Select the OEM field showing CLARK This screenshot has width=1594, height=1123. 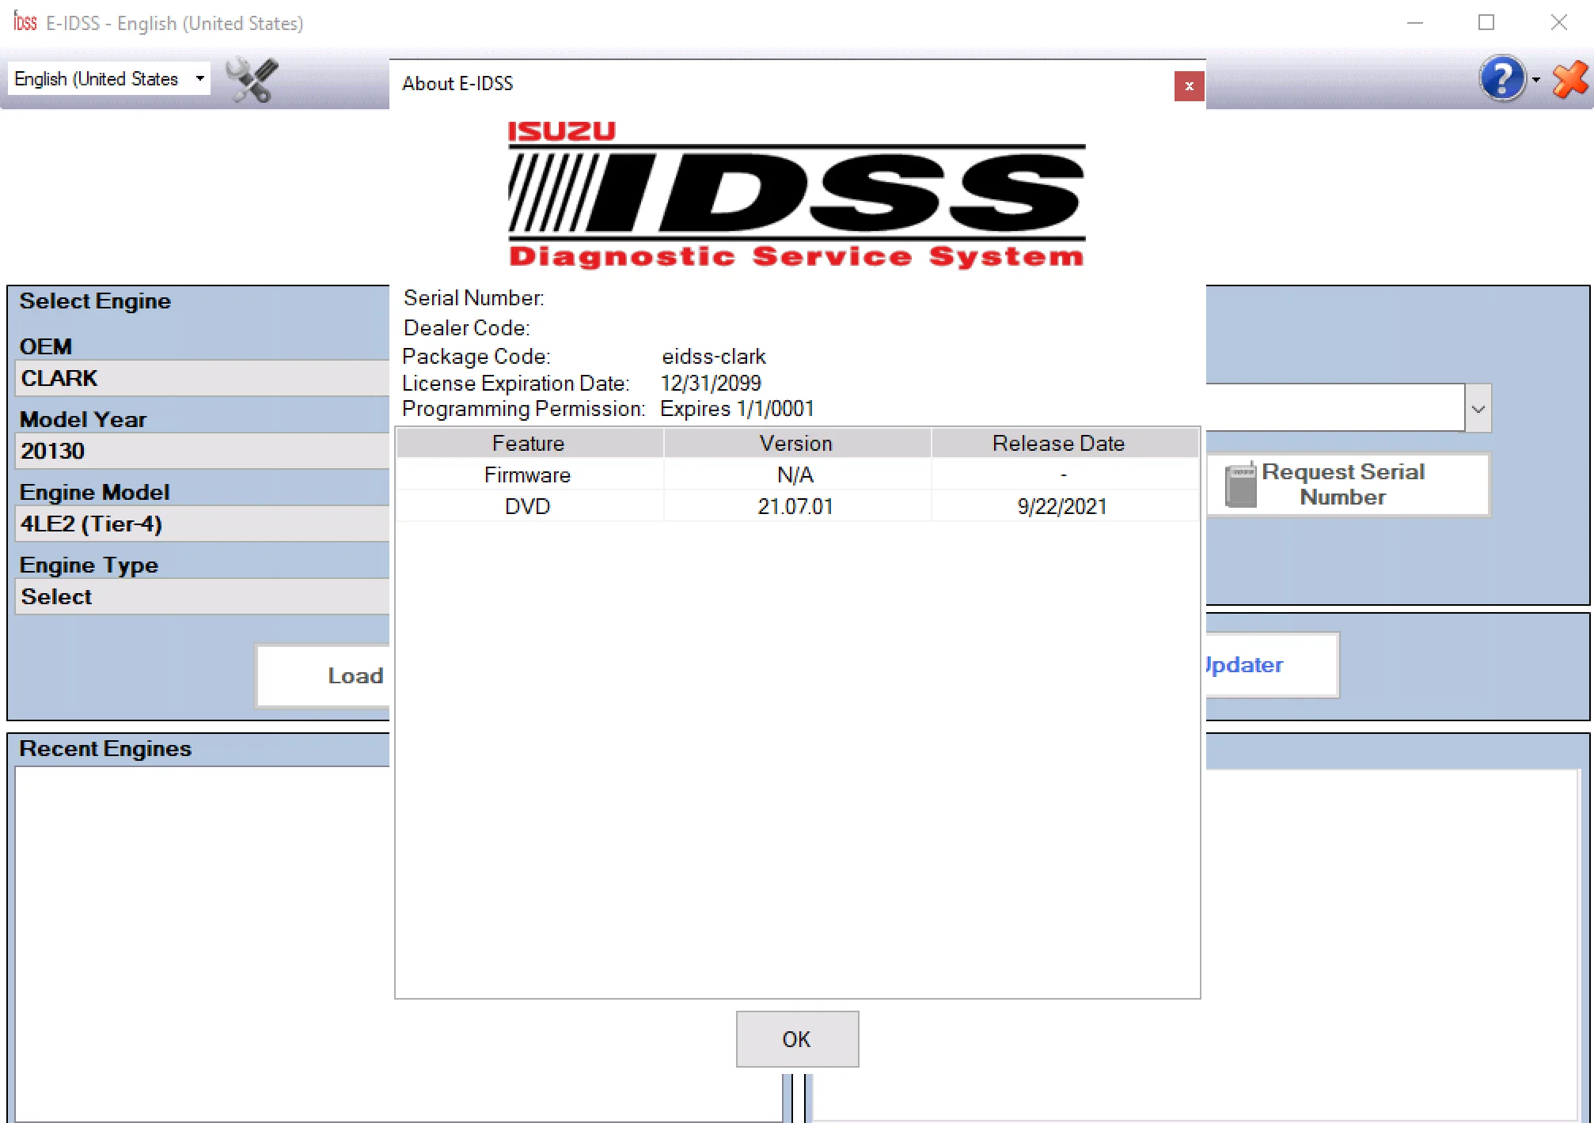click(202, 378)
